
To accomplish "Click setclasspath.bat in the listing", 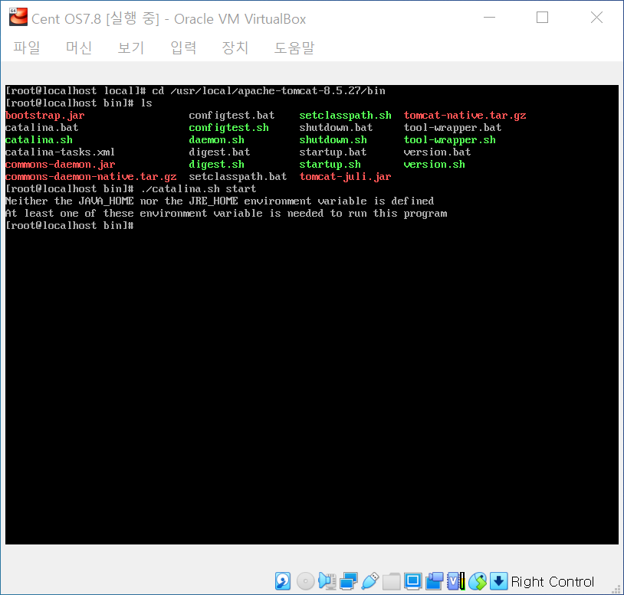I will pyautogui.click(x=238, y=176).
